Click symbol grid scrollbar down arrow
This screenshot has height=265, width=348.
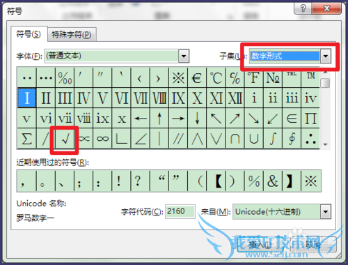[326, 144]
